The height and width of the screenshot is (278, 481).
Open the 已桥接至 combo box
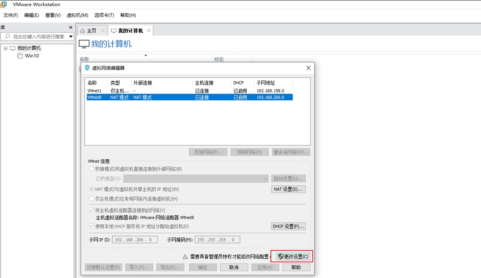pyautogui.click(x=196, y=178)
